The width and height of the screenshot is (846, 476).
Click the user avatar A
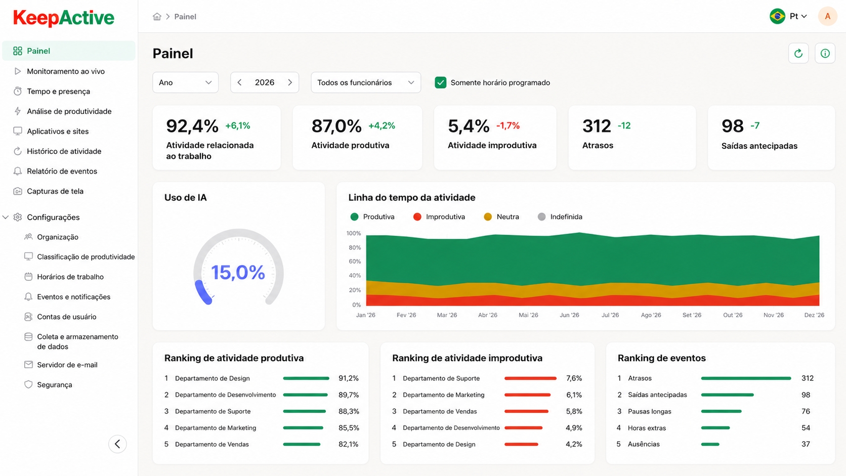827,16
